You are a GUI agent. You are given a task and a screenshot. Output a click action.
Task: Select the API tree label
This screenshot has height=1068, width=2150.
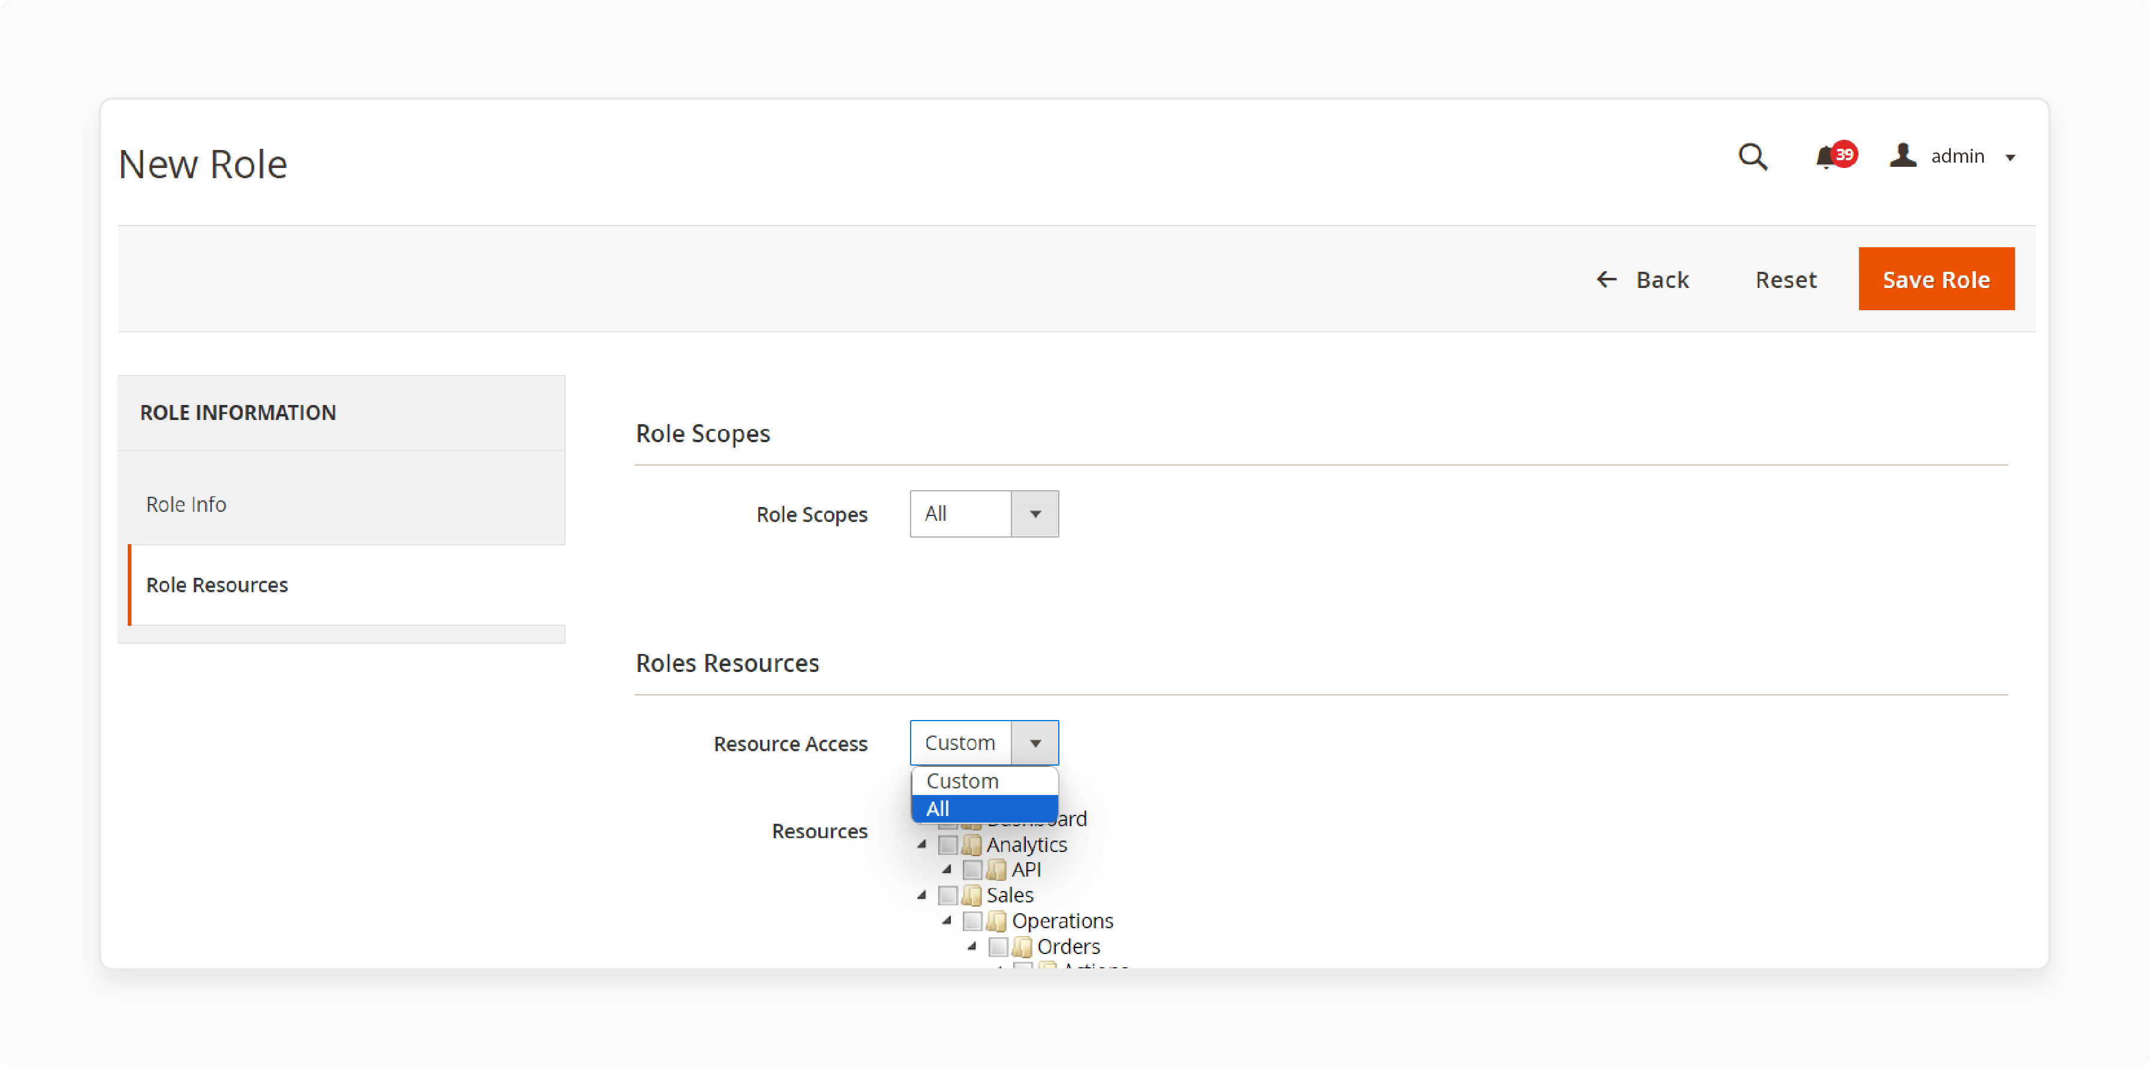pos(1026,869)
